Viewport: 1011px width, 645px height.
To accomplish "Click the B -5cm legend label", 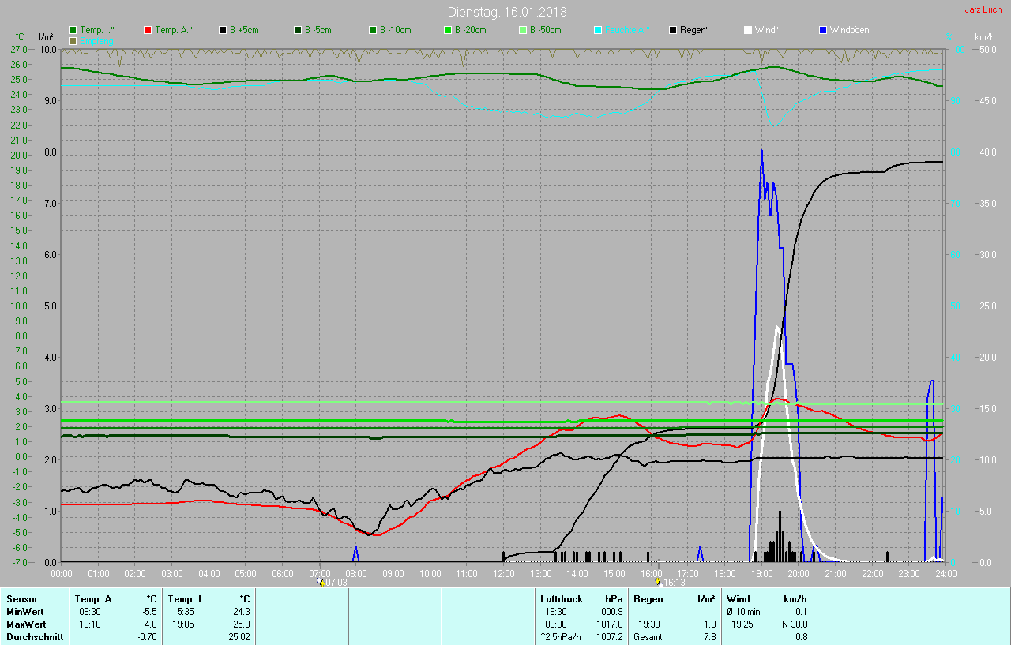I will click(318, 30).
